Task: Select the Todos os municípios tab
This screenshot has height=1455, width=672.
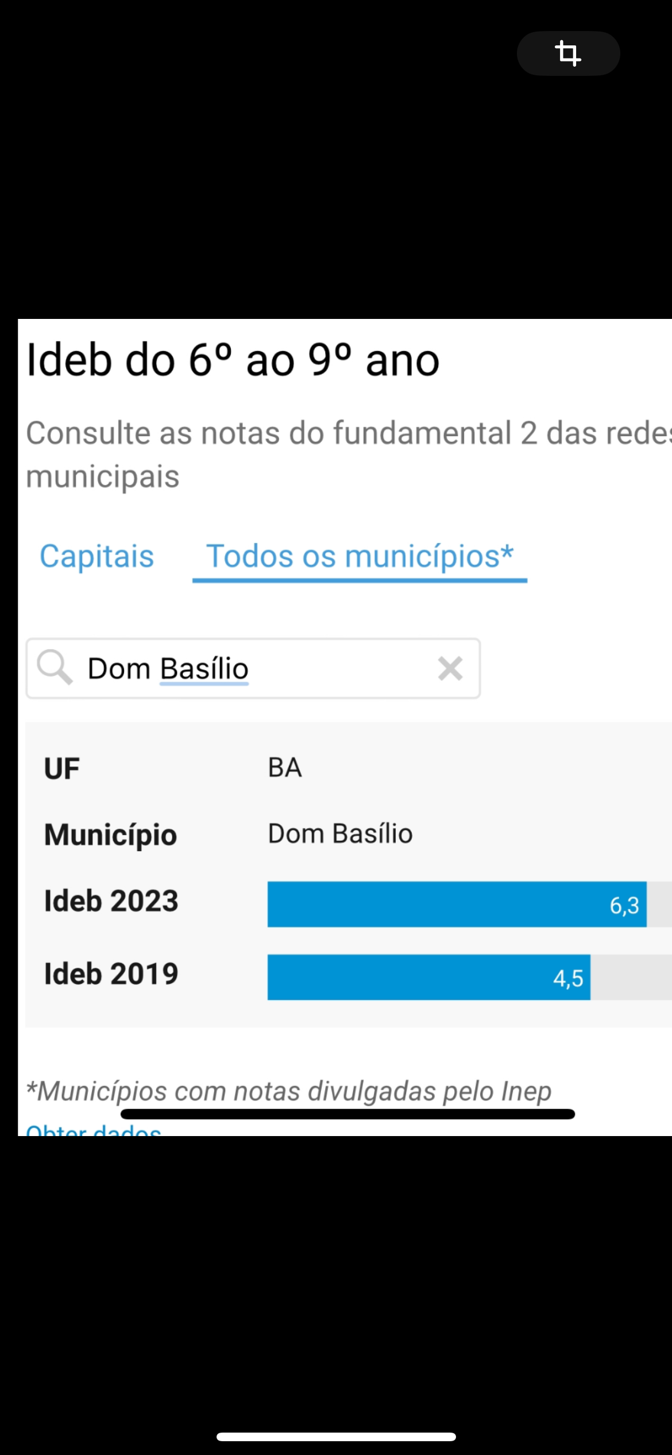Action: point(360,556)
